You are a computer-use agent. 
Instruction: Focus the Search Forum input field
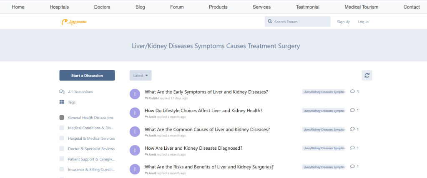(x=298, y=22)
